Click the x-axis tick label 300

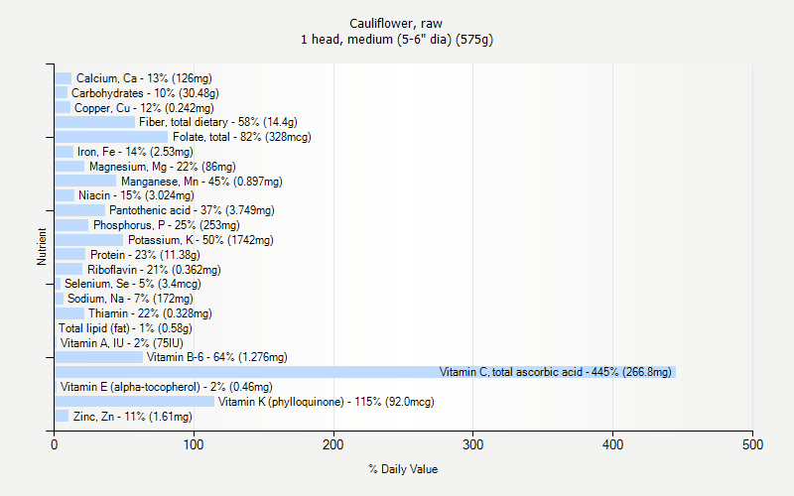[473, 444]
